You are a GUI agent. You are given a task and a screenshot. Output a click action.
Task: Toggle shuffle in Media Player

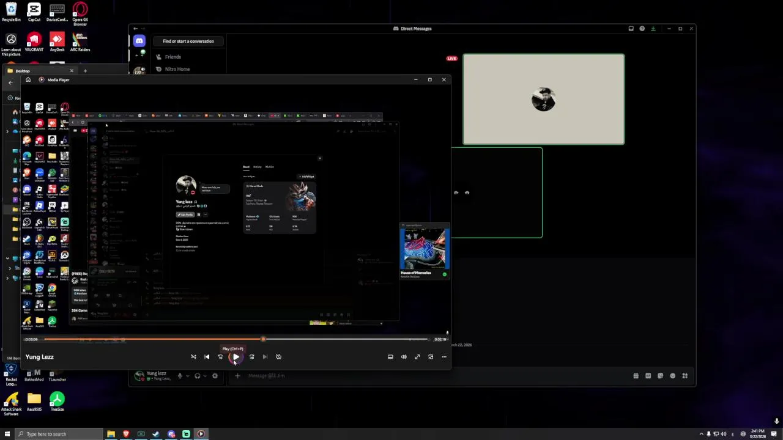click(193, 357)
